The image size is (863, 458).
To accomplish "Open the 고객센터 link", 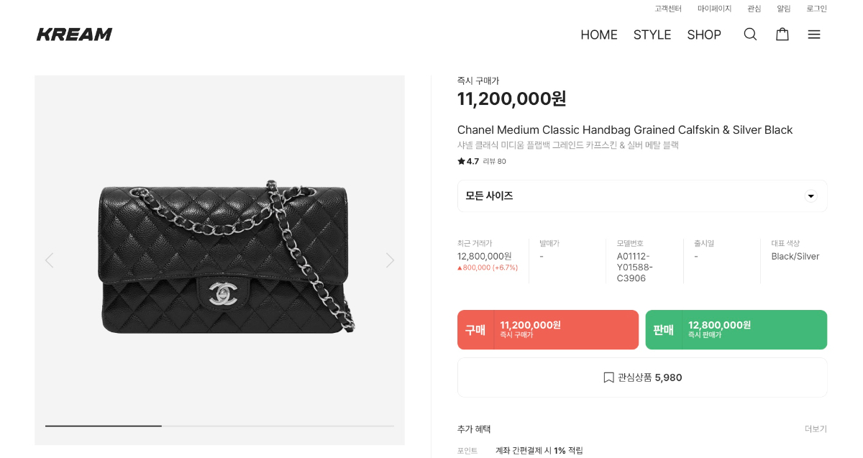I will [x=668, y=9].
